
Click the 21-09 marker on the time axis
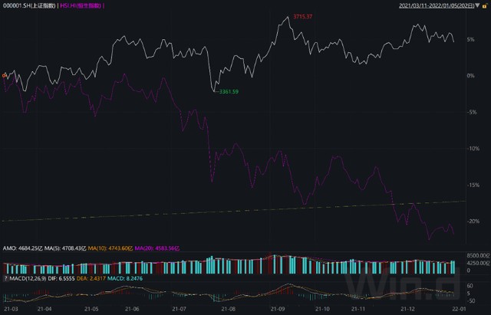point(278,308)
